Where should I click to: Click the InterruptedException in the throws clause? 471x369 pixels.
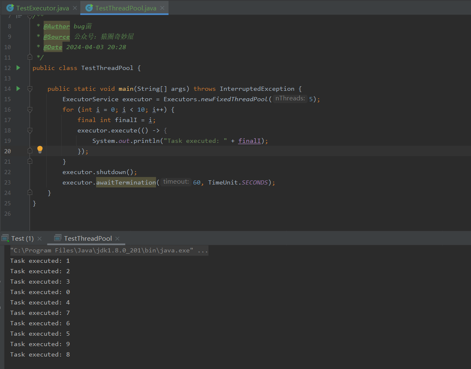(x=257, y=89)
